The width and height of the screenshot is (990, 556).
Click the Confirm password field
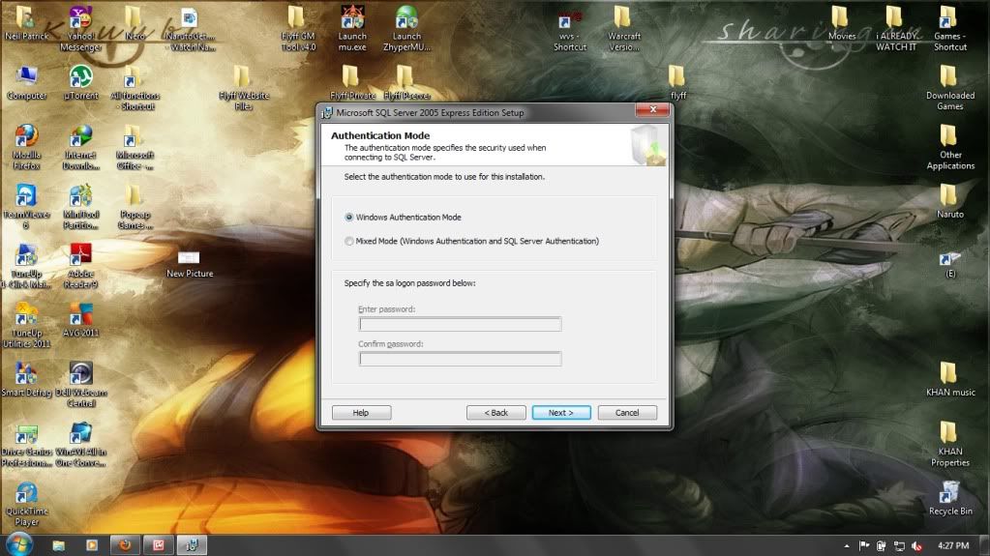click(460, 359)
